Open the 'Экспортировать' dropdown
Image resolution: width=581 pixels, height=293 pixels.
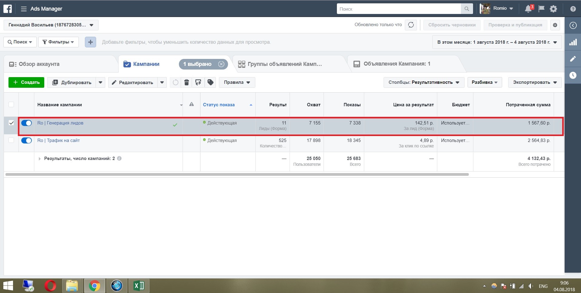coord(535,82)
